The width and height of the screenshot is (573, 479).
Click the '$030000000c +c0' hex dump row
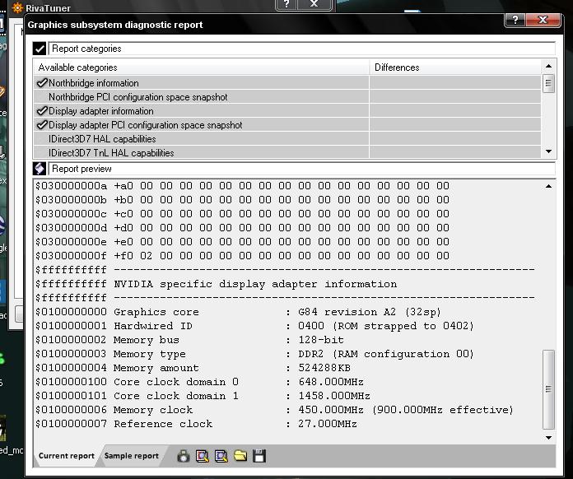242,214
